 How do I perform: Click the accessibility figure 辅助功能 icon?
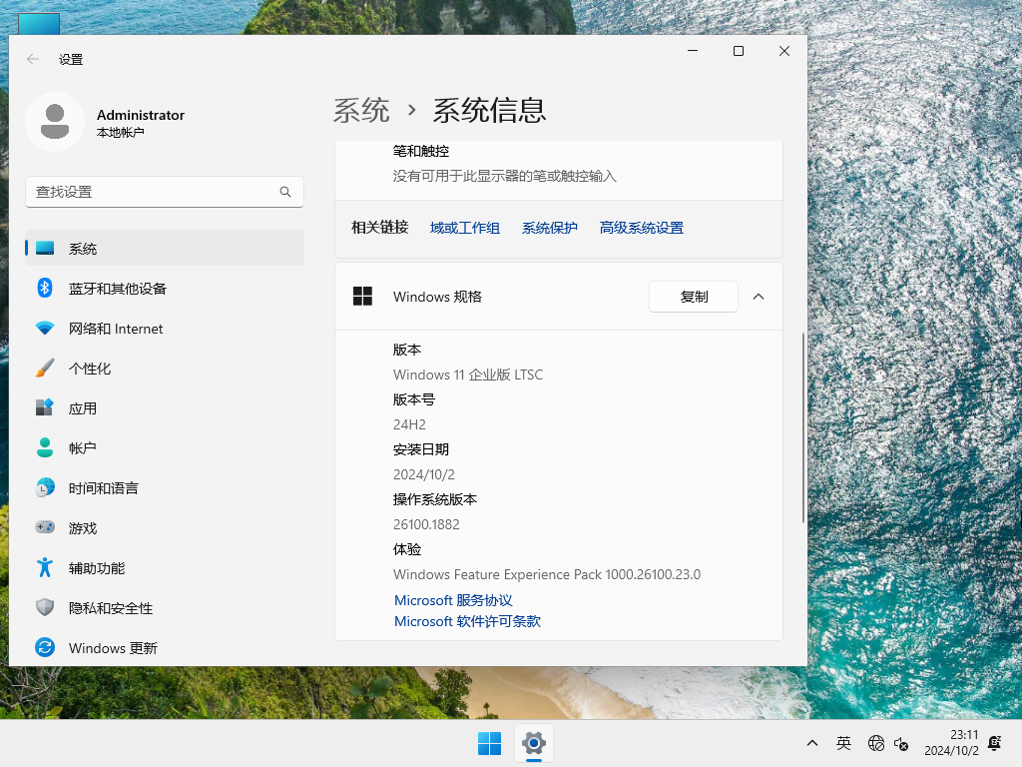(45, 567)
